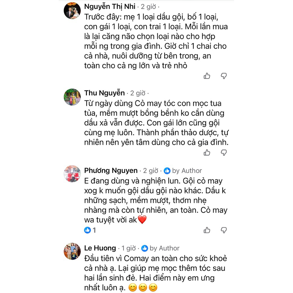Image resolution: width=293 pixels, height=293 pixels.
Task: Like Phương Nguyen's comment
Action: click(207, 230)
